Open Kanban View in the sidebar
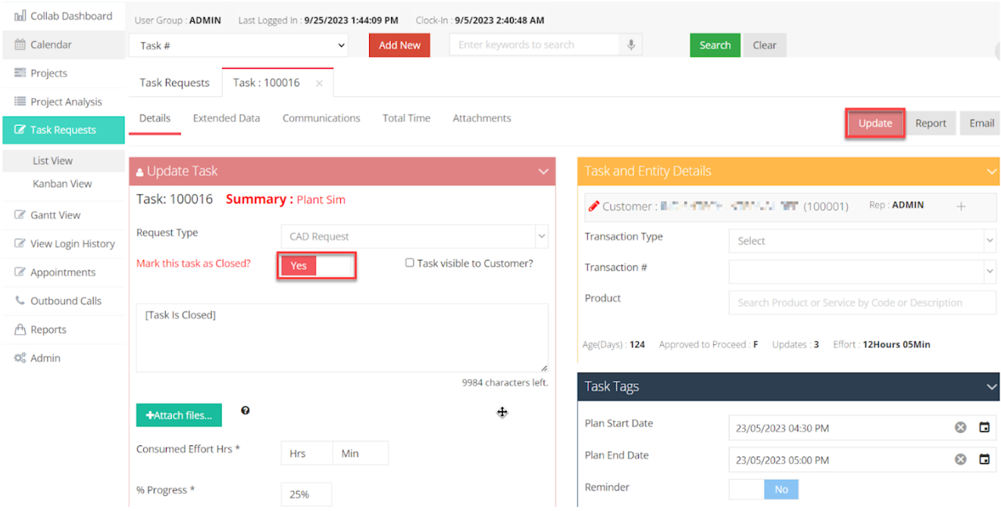The height and width of the screenshot is (511, 1001). click(62, 184)
